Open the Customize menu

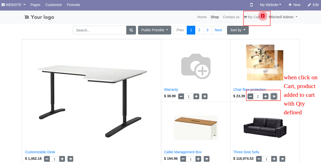[53, 5]
